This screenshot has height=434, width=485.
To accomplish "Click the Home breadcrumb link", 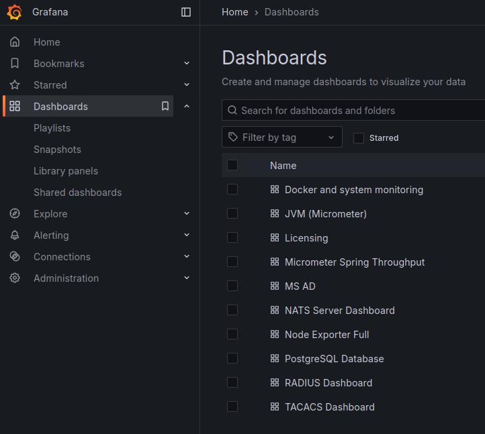I will coord(234,12).
